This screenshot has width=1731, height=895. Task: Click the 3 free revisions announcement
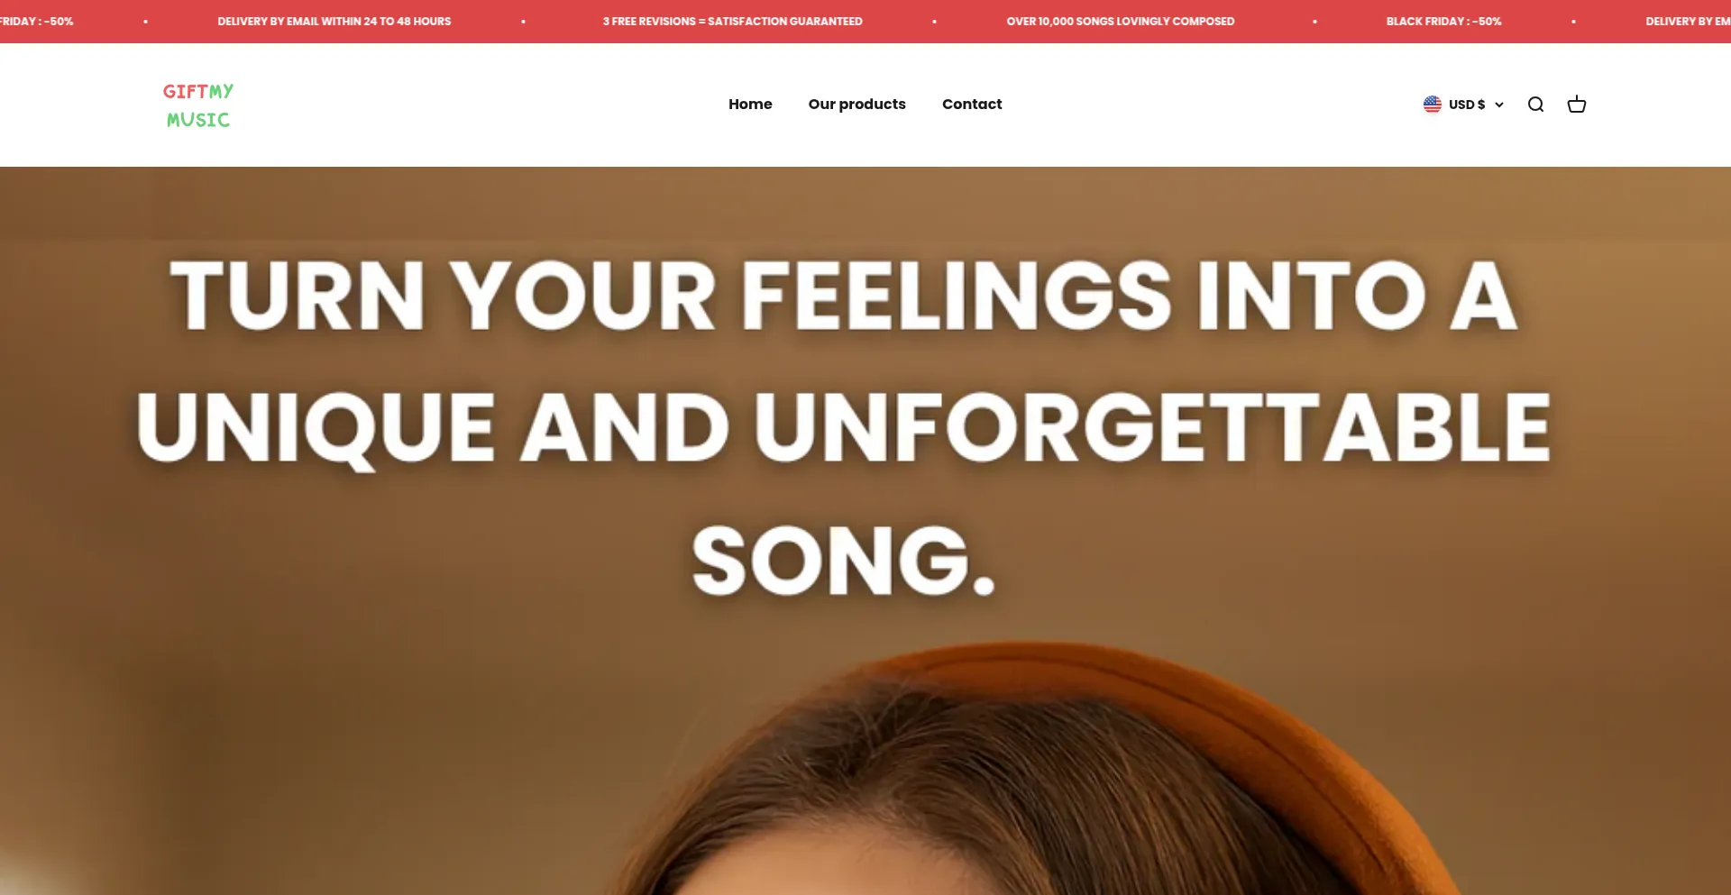click(x=732, y=22)
